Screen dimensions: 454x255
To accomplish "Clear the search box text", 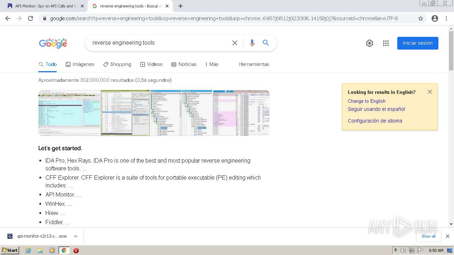I will click(x=235, y=43).
